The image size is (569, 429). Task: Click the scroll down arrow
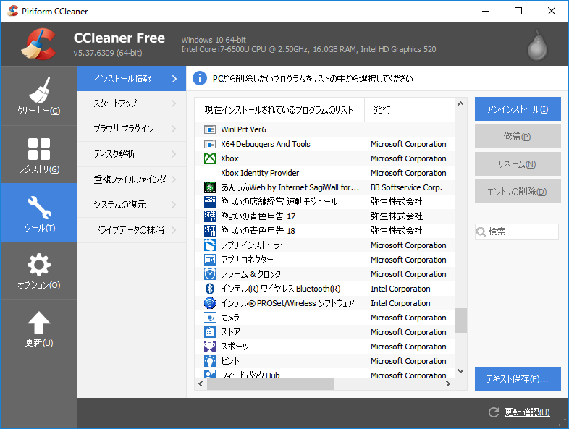(460, 371)
